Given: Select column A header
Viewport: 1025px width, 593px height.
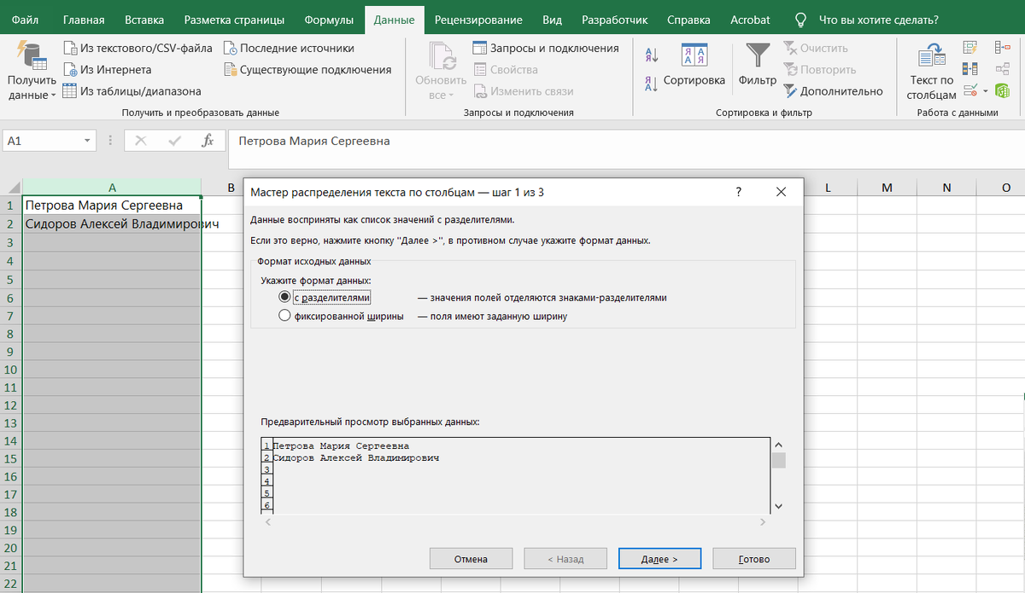Looking at the screenshot, I should point(112,187).
